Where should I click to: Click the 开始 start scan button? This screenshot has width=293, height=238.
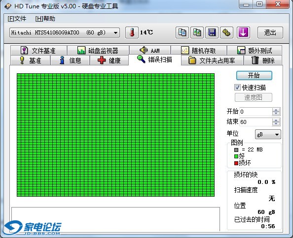(x=254, y=75)
